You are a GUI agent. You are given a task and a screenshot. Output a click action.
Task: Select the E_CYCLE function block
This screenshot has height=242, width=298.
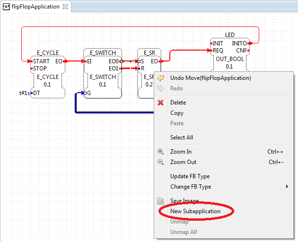(47, 81)
